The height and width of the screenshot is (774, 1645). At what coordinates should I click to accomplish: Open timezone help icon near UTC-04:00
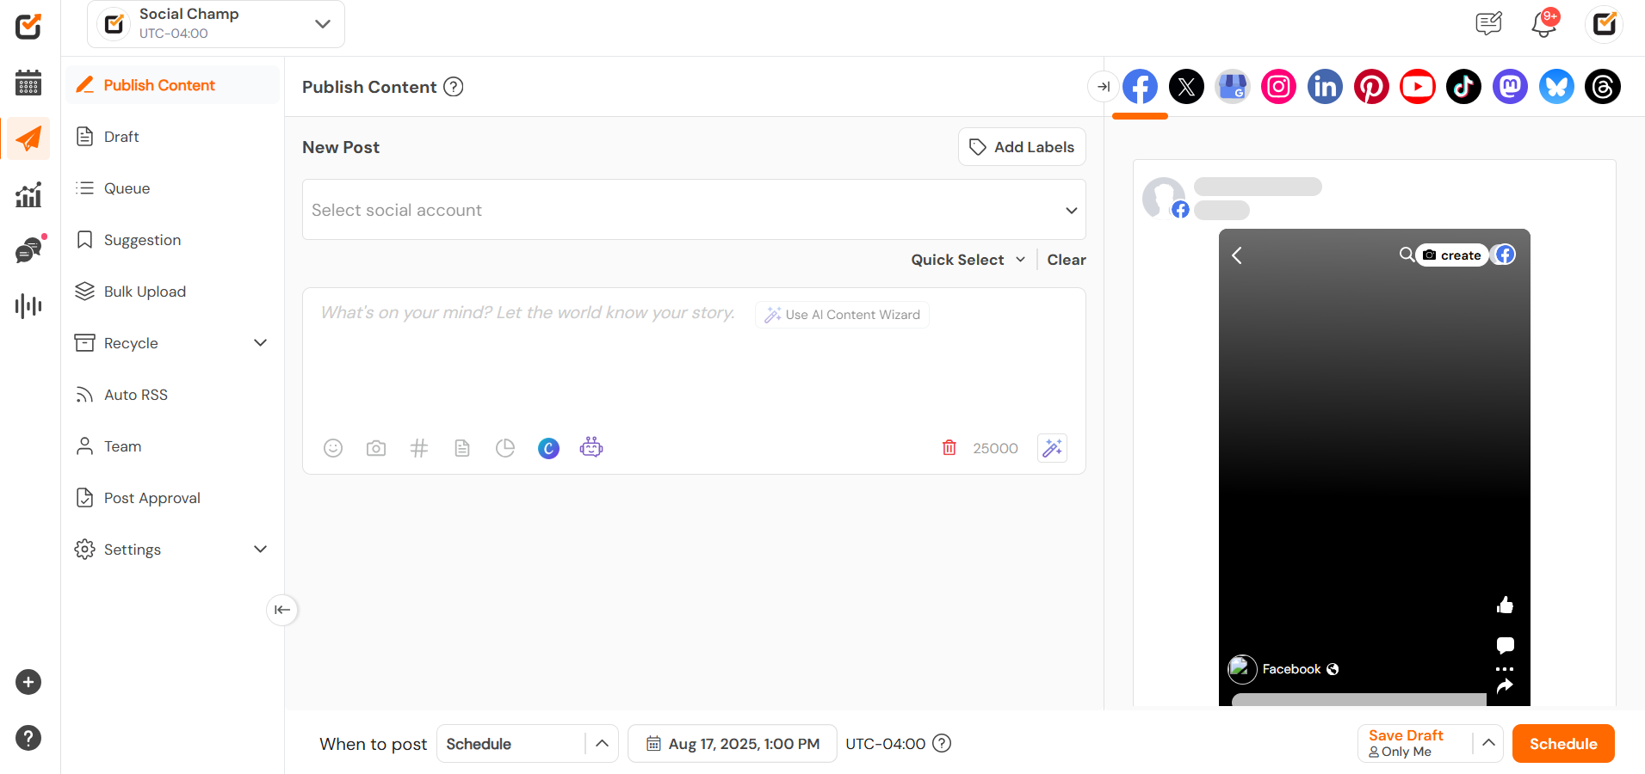click(943, 743)
